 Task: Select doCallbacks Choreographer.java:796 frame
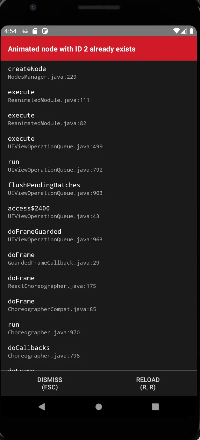pyautogui.click(x=99, y=351)
